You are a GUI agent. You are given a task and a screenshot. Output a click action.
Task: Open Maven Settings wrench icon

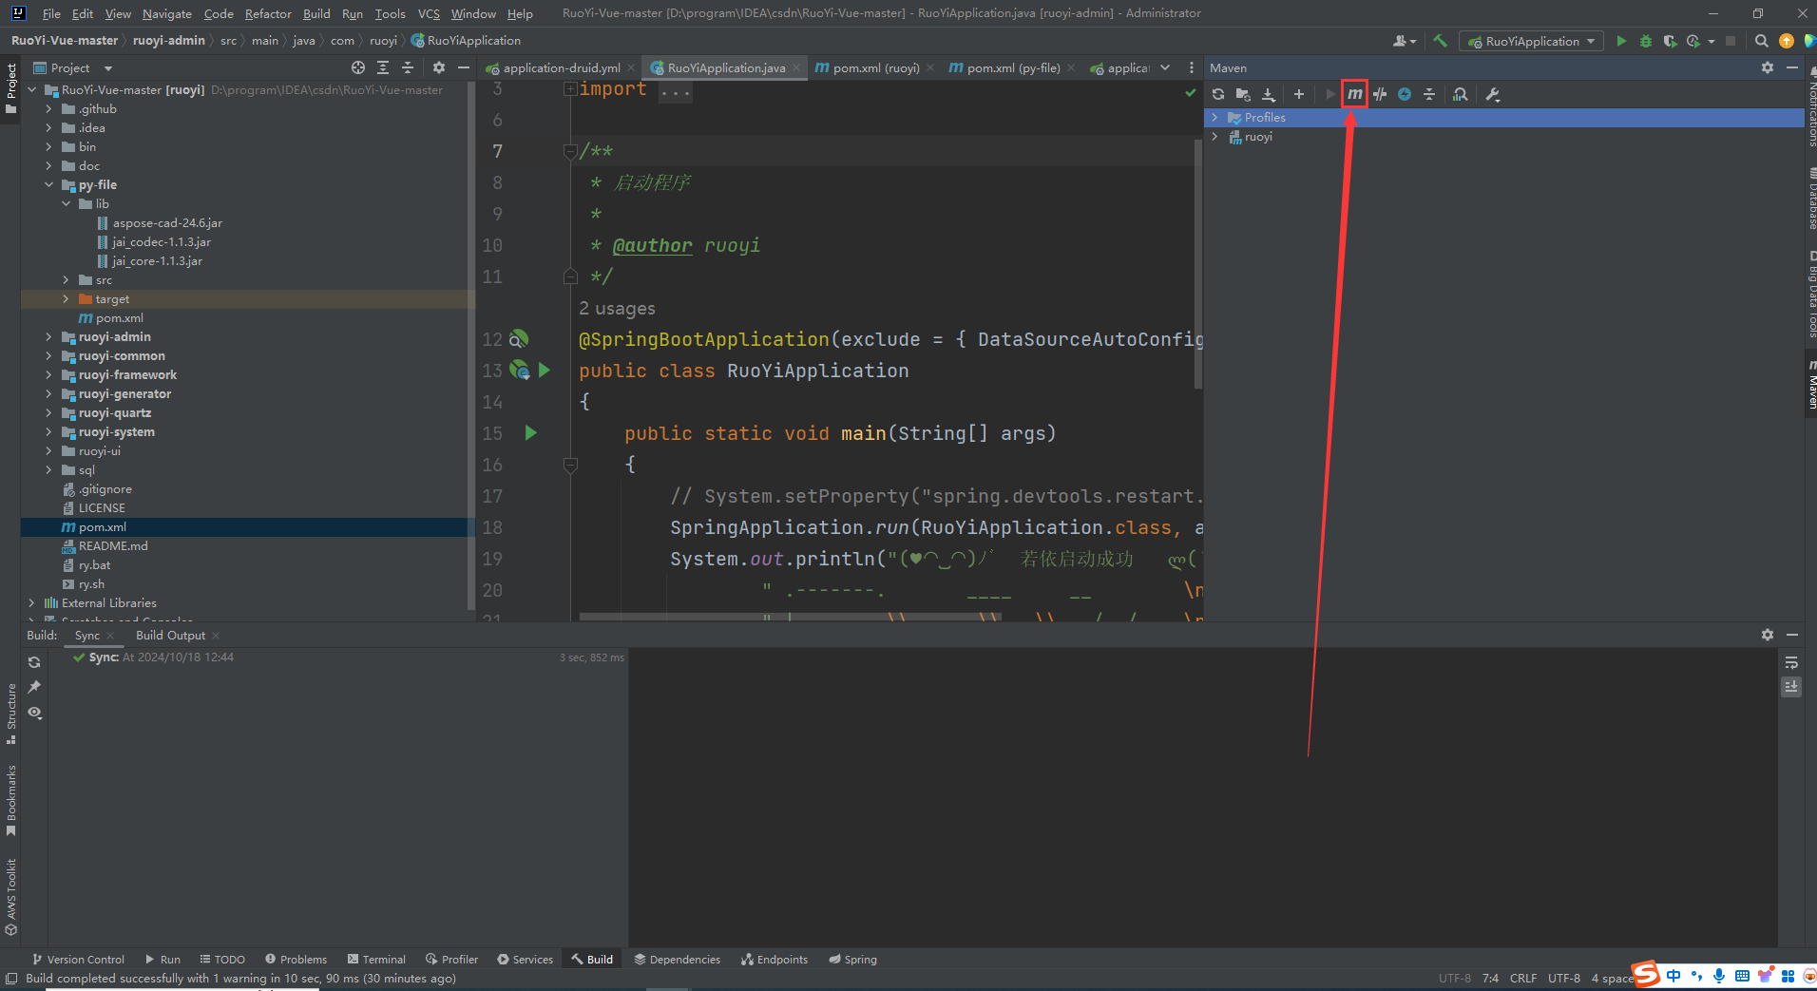(x=1493, y=94)
